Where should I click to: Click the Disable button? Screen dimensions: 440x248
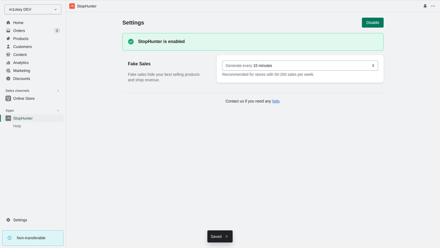(373, 23)
